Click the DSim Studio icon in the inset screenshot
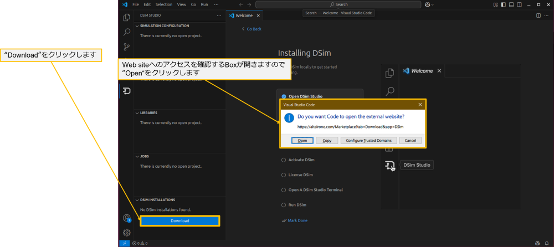The image size is (554, 247). pyautogui.click(x=389, y=165)
